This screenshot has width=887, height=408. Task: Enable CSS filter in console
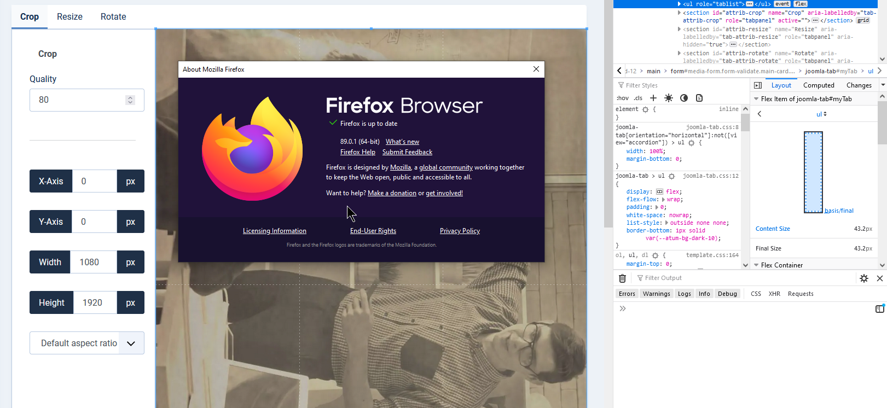coord(756,294)
